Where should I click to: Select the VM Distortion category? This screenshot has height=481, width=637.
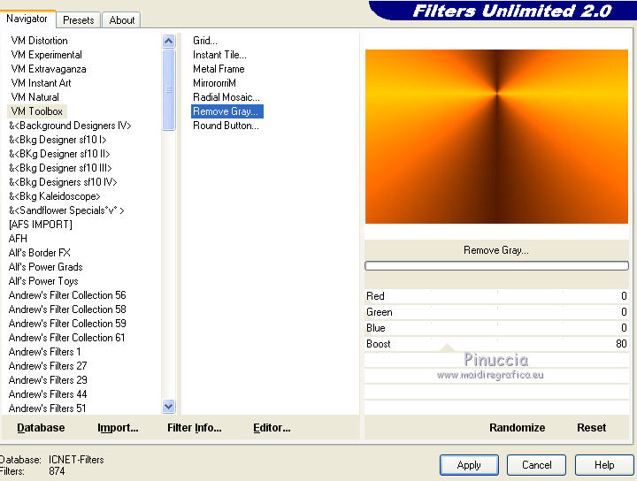40,41
